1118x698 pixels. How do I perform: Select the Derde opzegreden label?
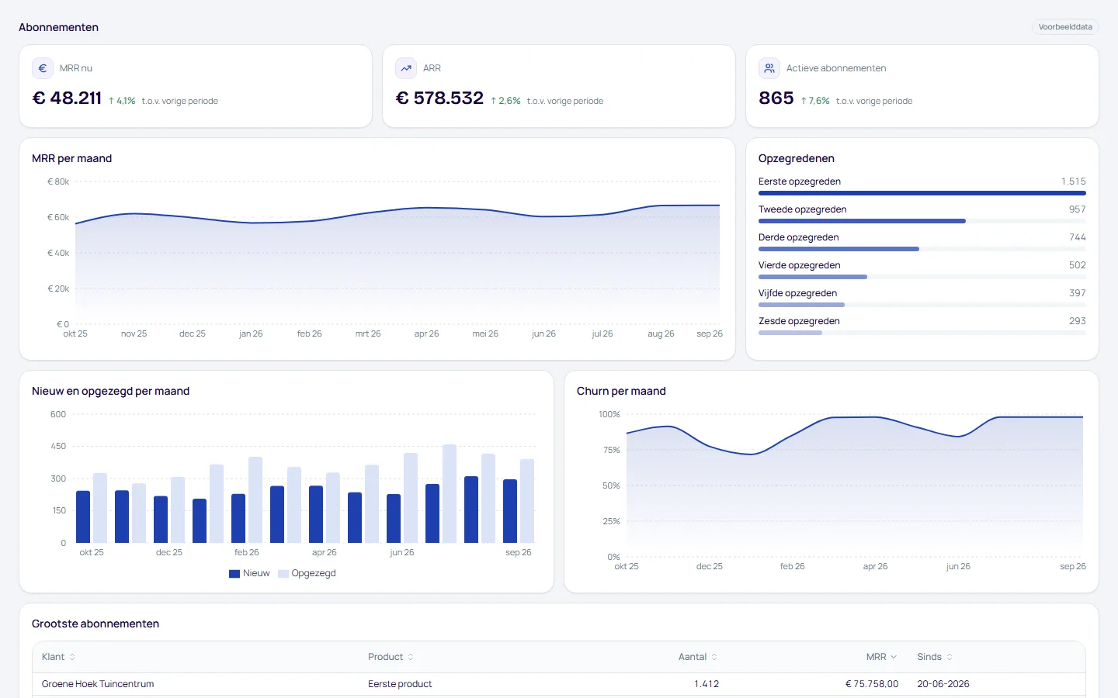[799, 237]
